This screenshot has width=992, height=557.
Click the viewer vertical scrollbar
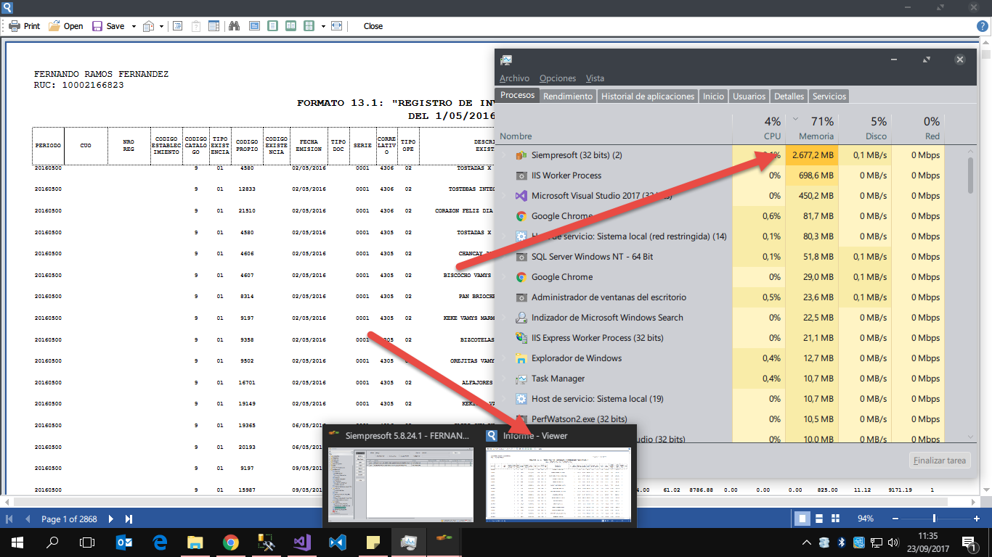click(985, 268)
